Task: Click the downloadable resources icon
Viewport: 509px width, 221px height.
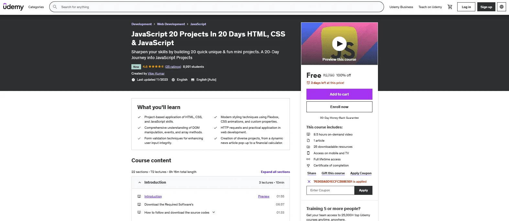Action: (308, 147)
